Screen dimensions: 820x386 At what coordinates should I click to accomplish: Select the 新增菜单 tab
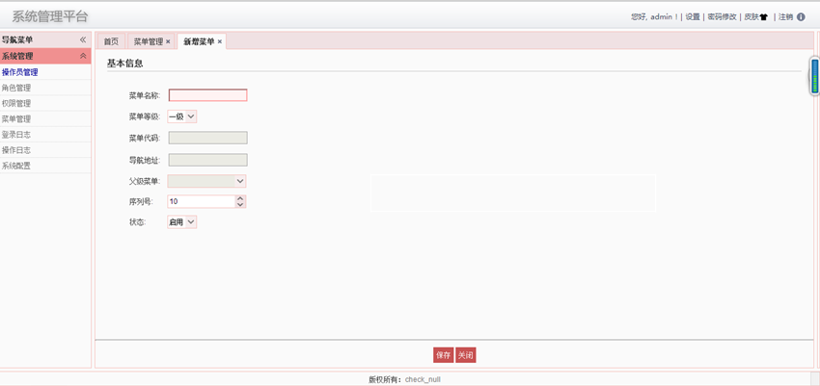click(199, 41)
